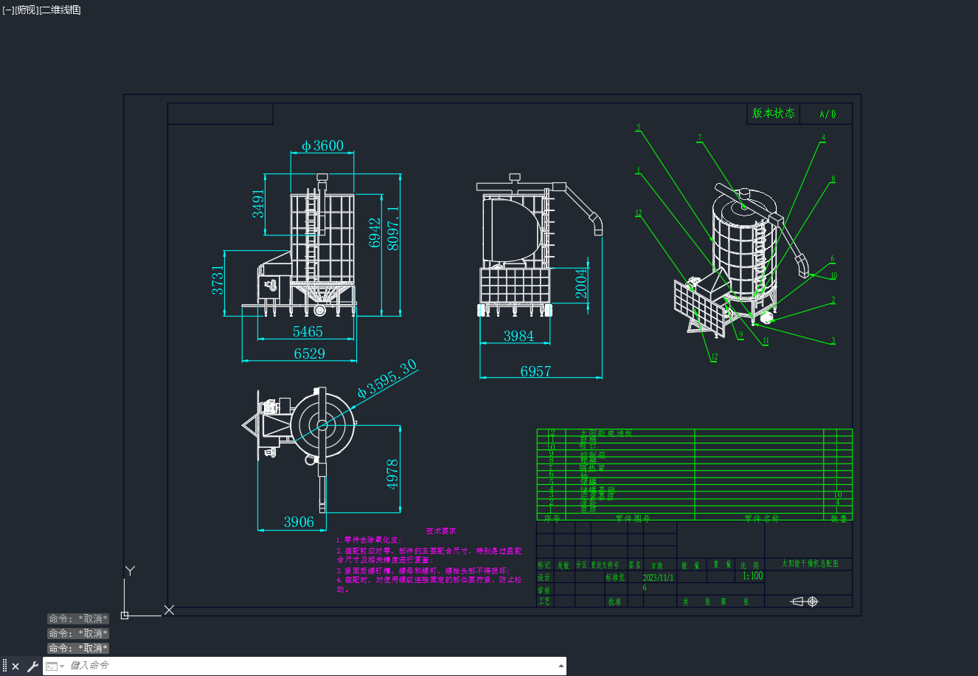Viewport: 978px width, 676px height.
Task: Select the ф3600 diameter dimension
Action: (x=323, y=145)
